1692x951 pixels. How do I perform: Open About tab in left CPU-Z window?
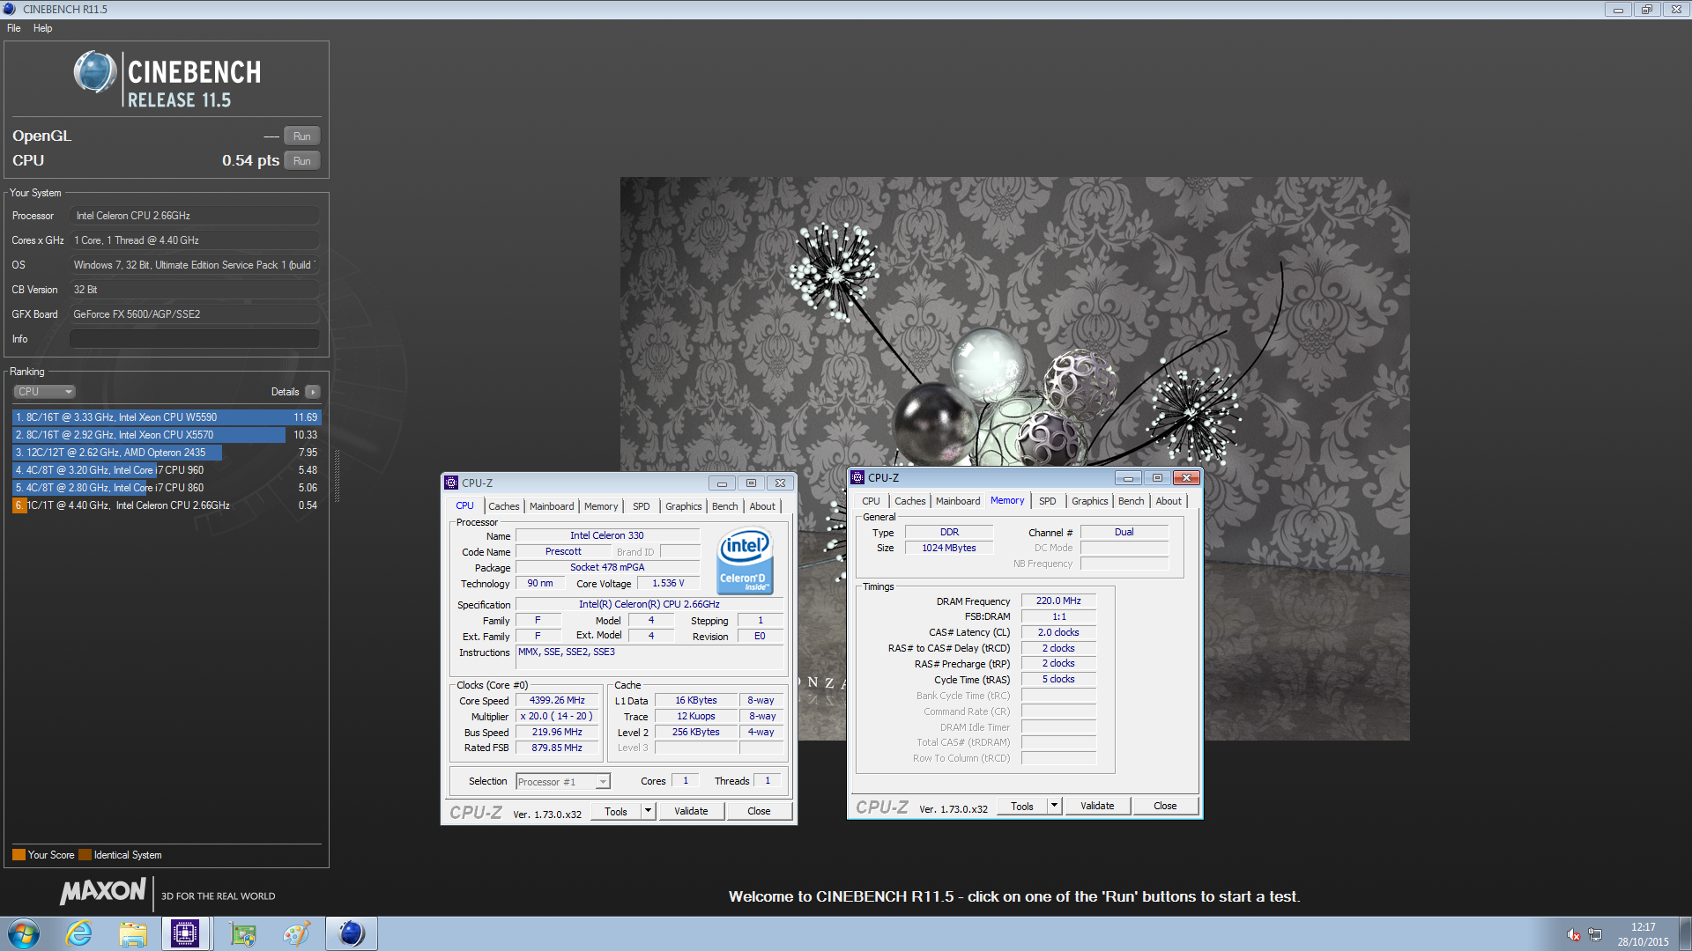[762, 506]
